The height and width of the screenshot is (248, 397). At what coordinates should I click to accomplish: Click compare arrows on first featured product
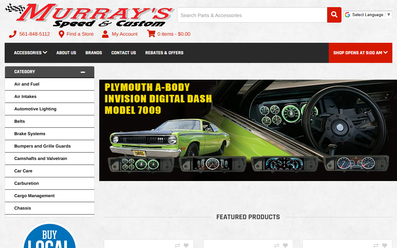177,246
